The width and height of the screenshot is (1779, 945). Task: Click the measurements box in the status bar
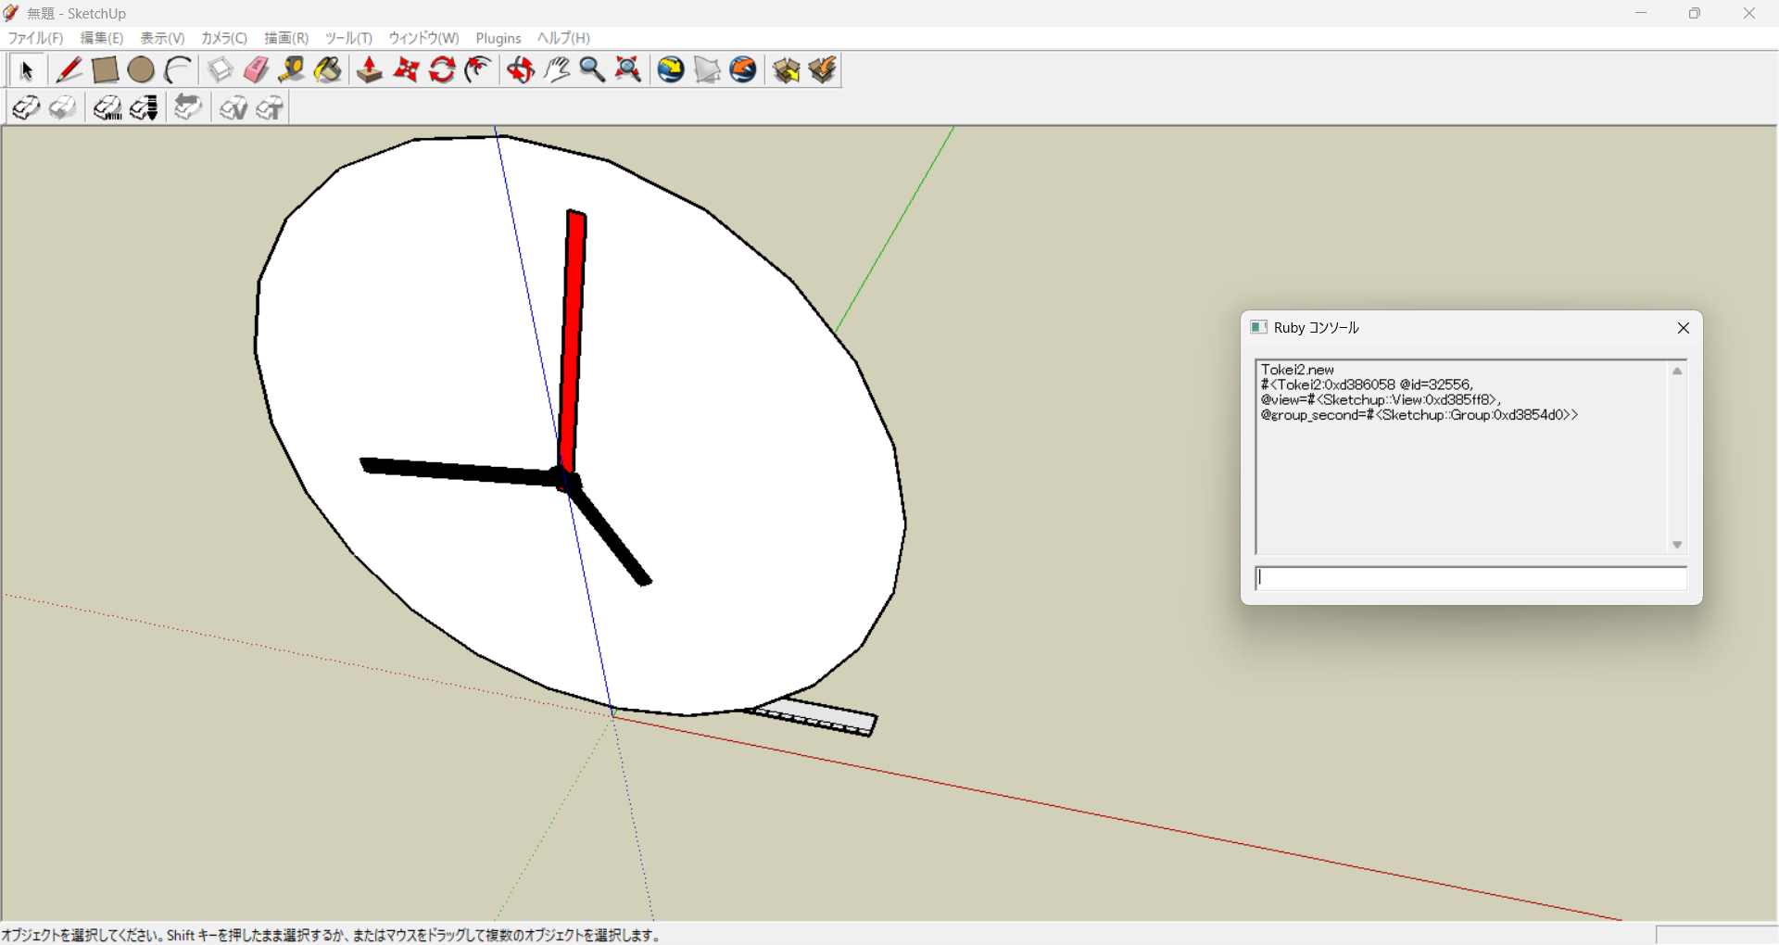1716,935
